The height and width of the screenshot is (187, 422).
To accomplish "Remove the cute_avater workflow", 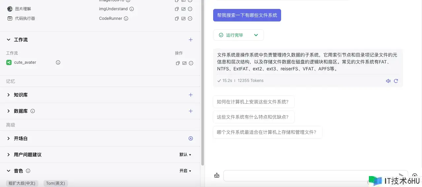I will (x=191, y=63).
